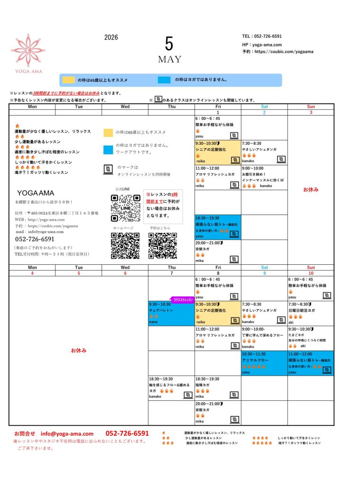Click blue swatch in the top banner
This screenshot has height=485, width=343.
[x=165, y=80]
